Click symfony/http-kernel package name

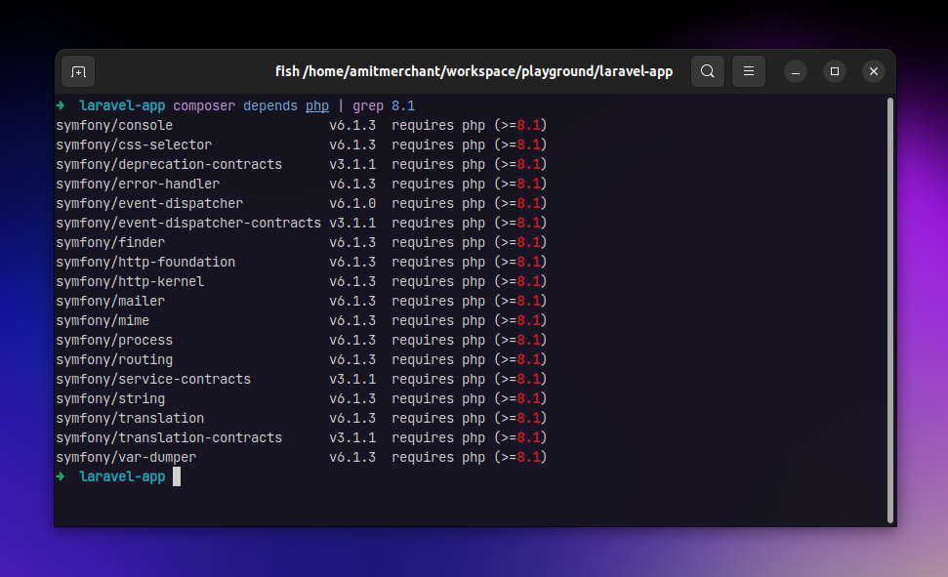pos(130,282)
